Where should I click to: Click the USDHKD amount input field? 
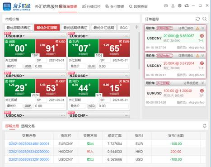pyautogui.click(x=49, y=66)
